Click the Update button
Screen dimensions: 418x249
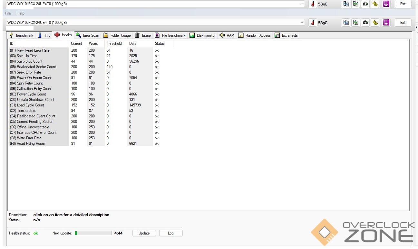pyautogui.click(x=144, y=233)
